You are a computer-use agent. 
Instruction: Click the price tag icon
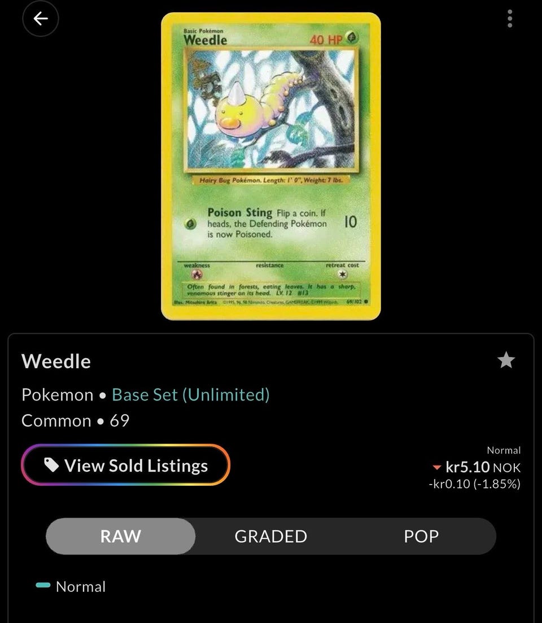[51, 464]
